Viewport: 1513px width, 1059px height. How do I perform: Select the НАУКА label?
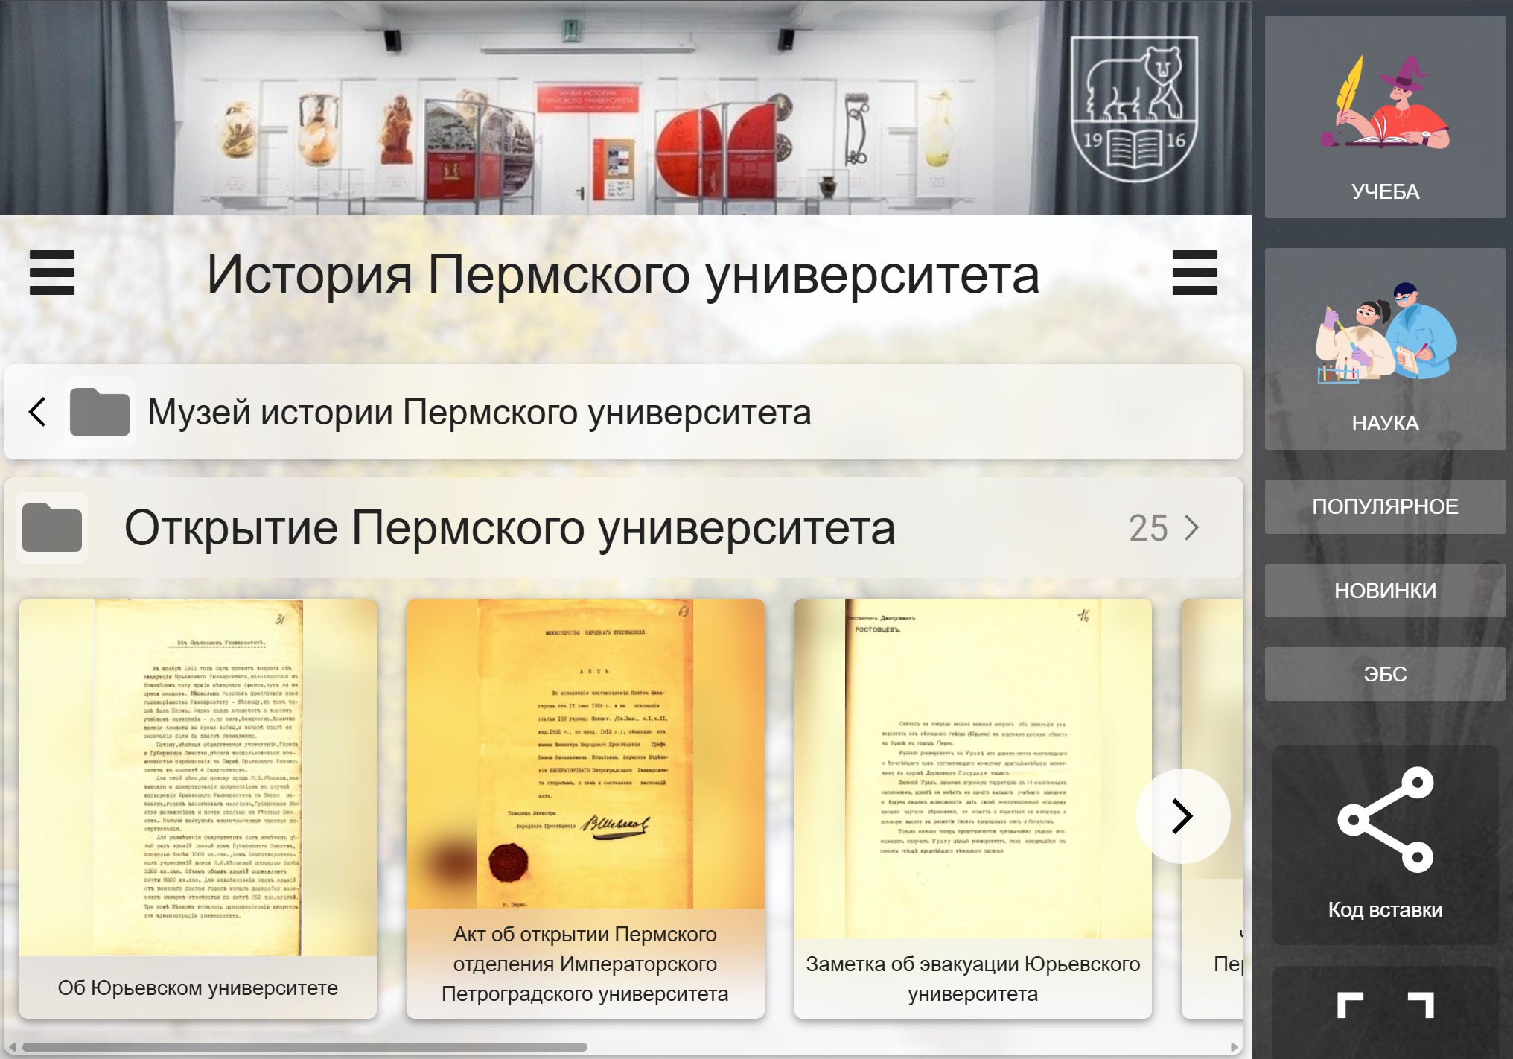tap(1385, 423)
